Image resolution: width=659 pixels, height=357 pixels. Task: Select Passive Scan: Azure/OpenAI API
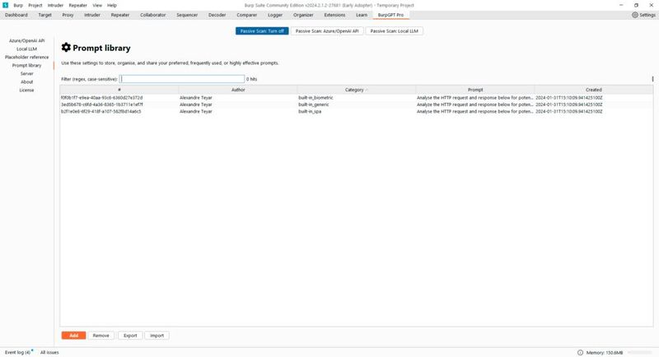pyautogui.click(x=327, y=31)
